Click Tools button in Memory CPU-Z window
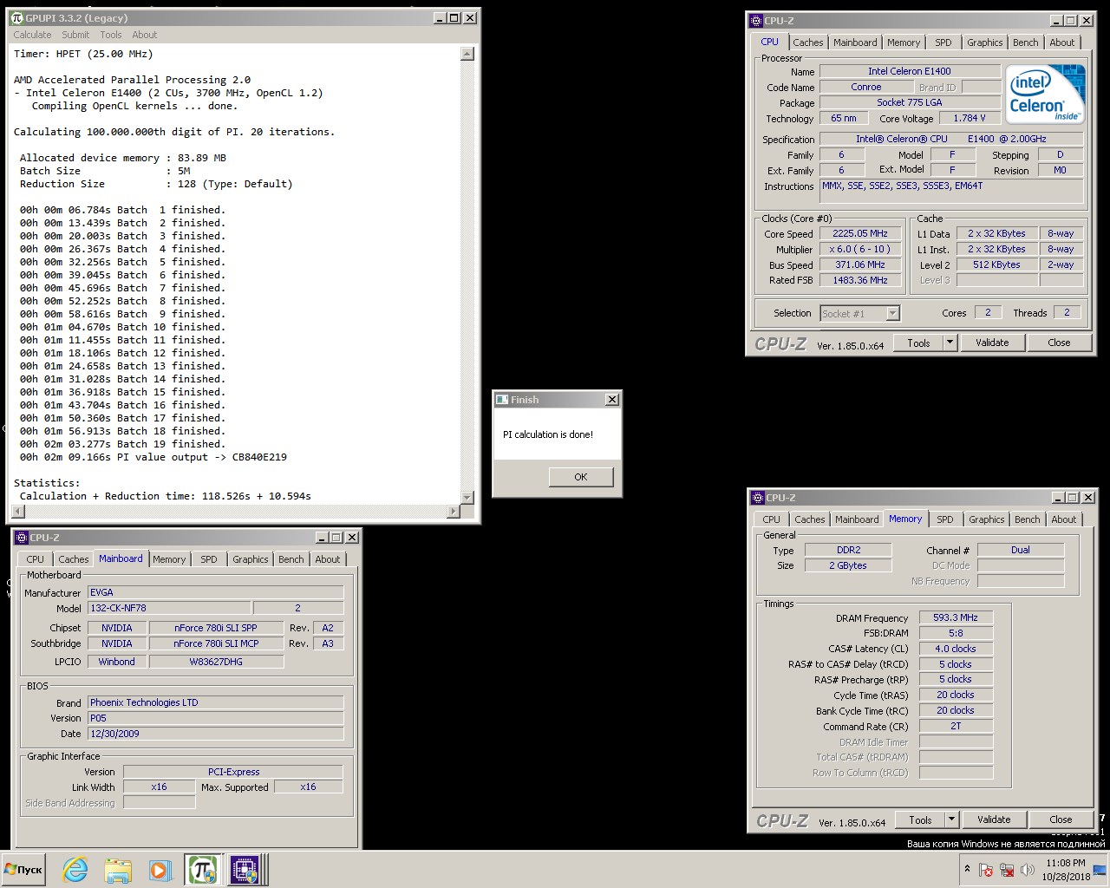Image resolution: width=1110 pixels, height=888 pixels. [920, 819]
